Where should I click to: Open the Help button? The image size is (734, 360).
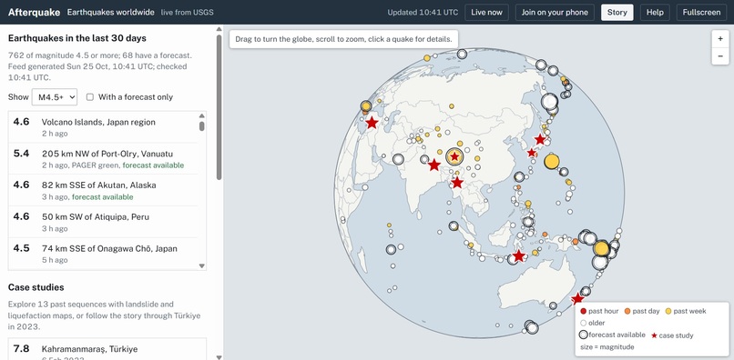655,12
